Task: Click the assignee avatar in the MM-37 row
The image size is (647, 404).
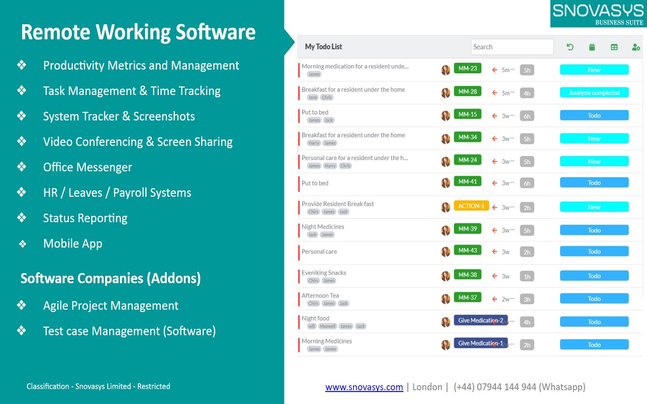Action: pyautogui.click(x=445, y=299)
